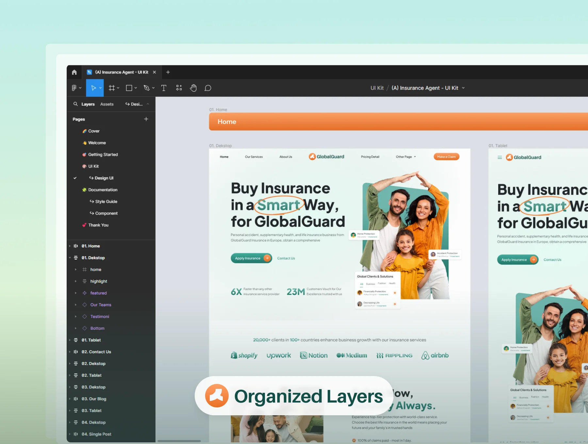Open Frame tool options dropdown arrow
Screen dimensions: 588x444
point(118,88)
